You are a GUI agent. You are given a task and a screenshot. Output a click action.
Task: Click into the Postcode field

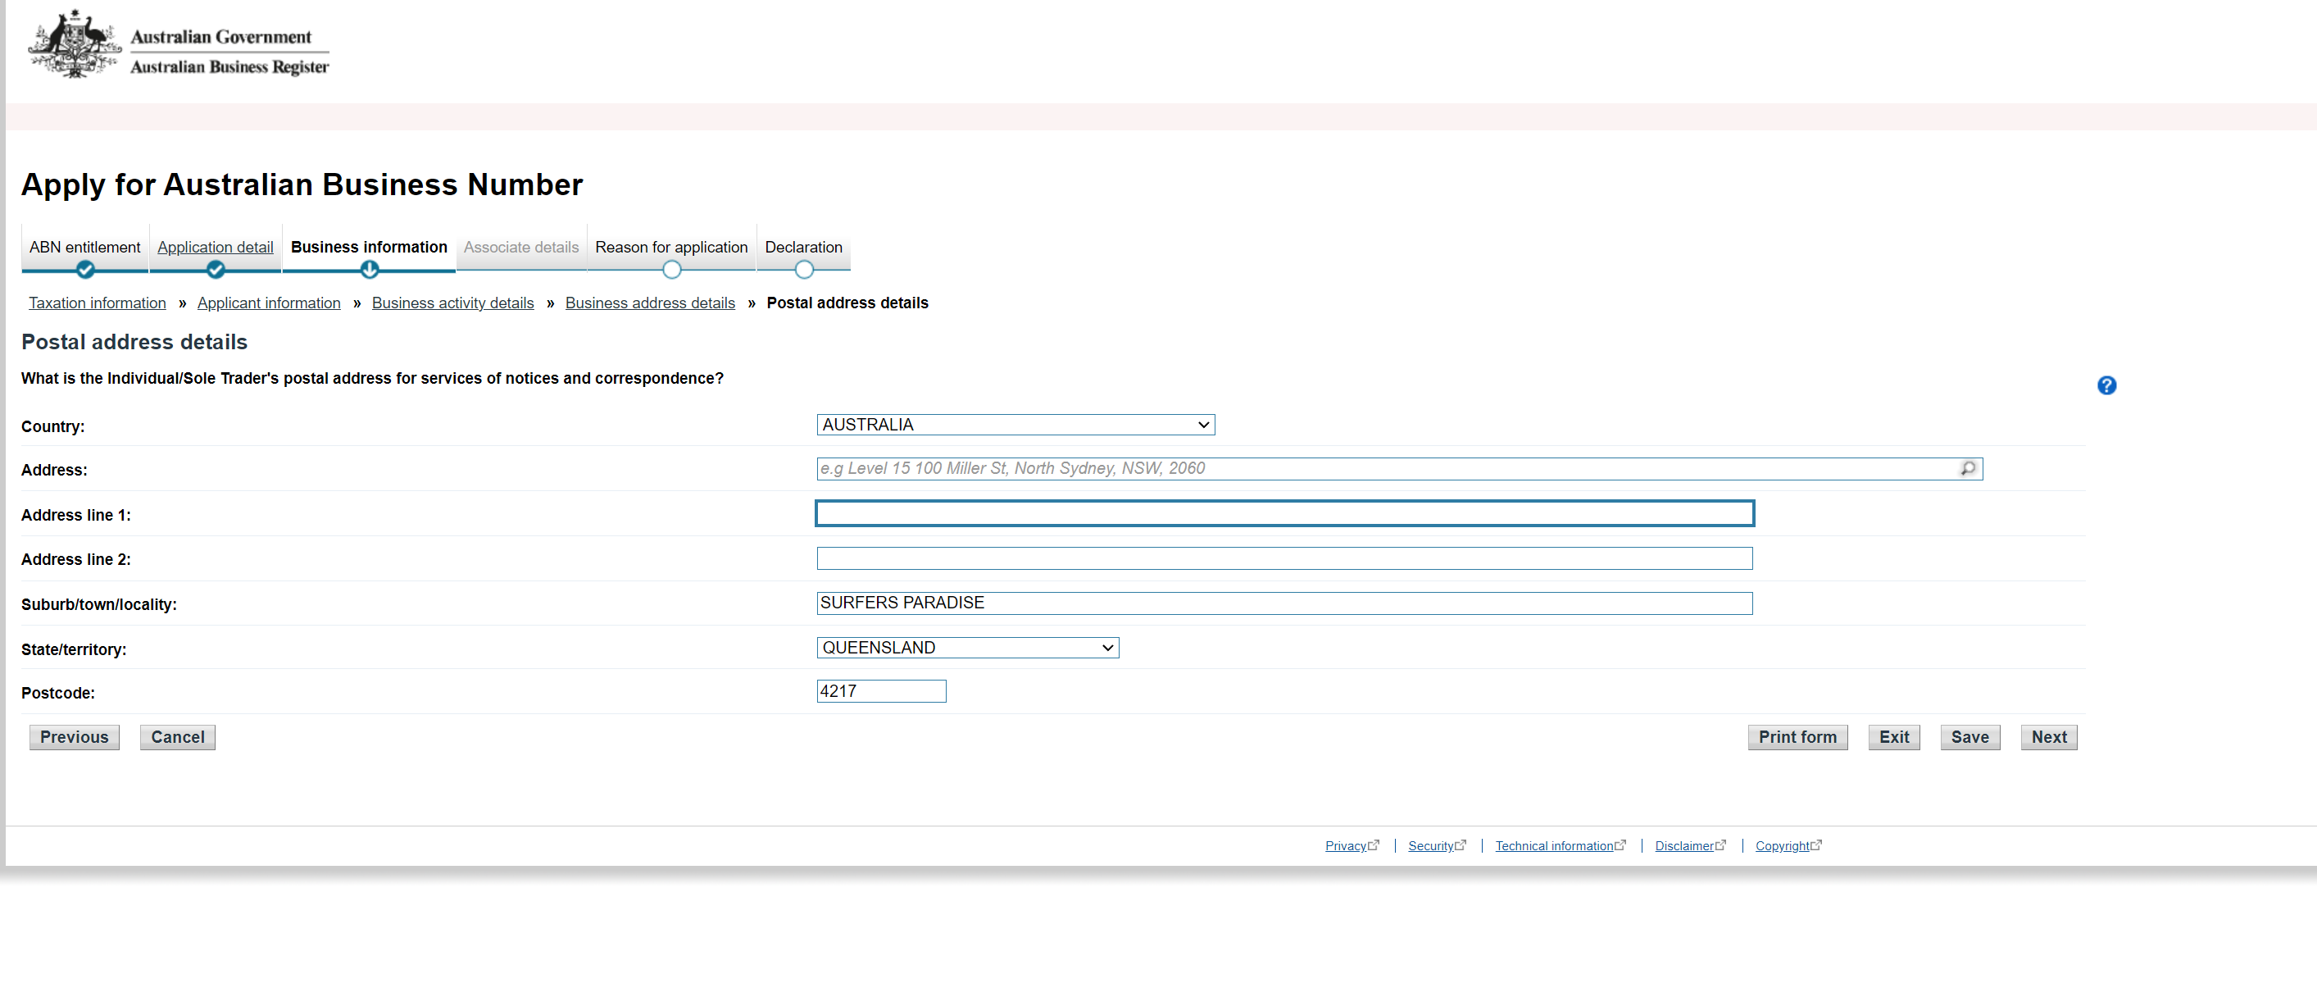pyautogui.click(x=880, y=691)
